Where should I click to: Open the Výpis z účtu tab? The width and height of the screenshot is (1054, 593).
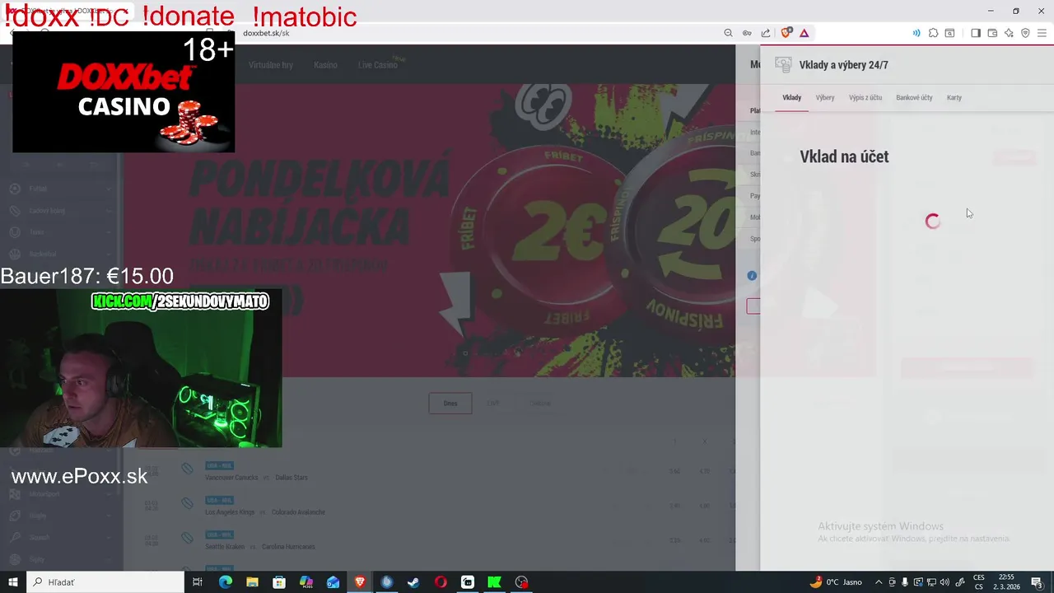(865, 97)
